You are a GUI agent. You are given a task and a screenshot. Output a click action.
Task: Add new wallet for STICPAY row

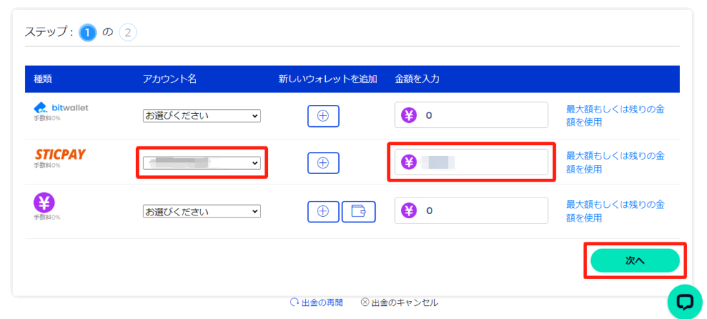point(323,163)
